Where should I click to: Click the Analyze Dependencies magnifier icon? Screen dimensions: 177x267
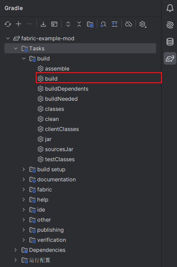pyautogui.click(x=103, y=24)
